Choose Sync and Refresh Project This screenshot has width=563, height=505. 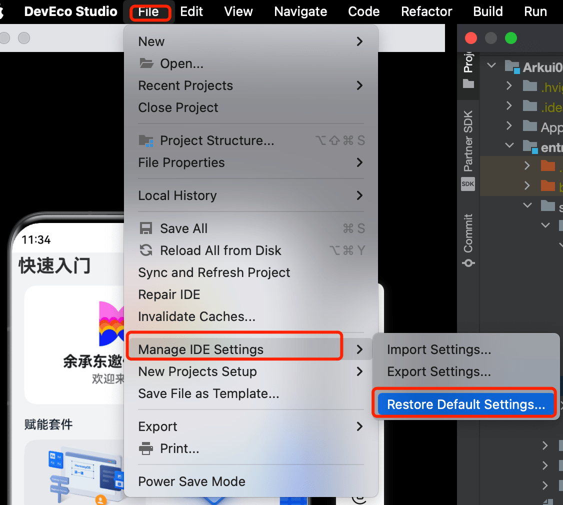tap(250, 272)
